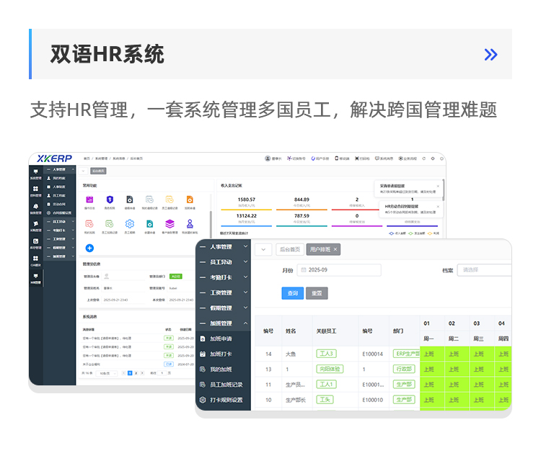541x461 pixels.
Task: Click the gray 重置 button
Action: pos(315,293)
